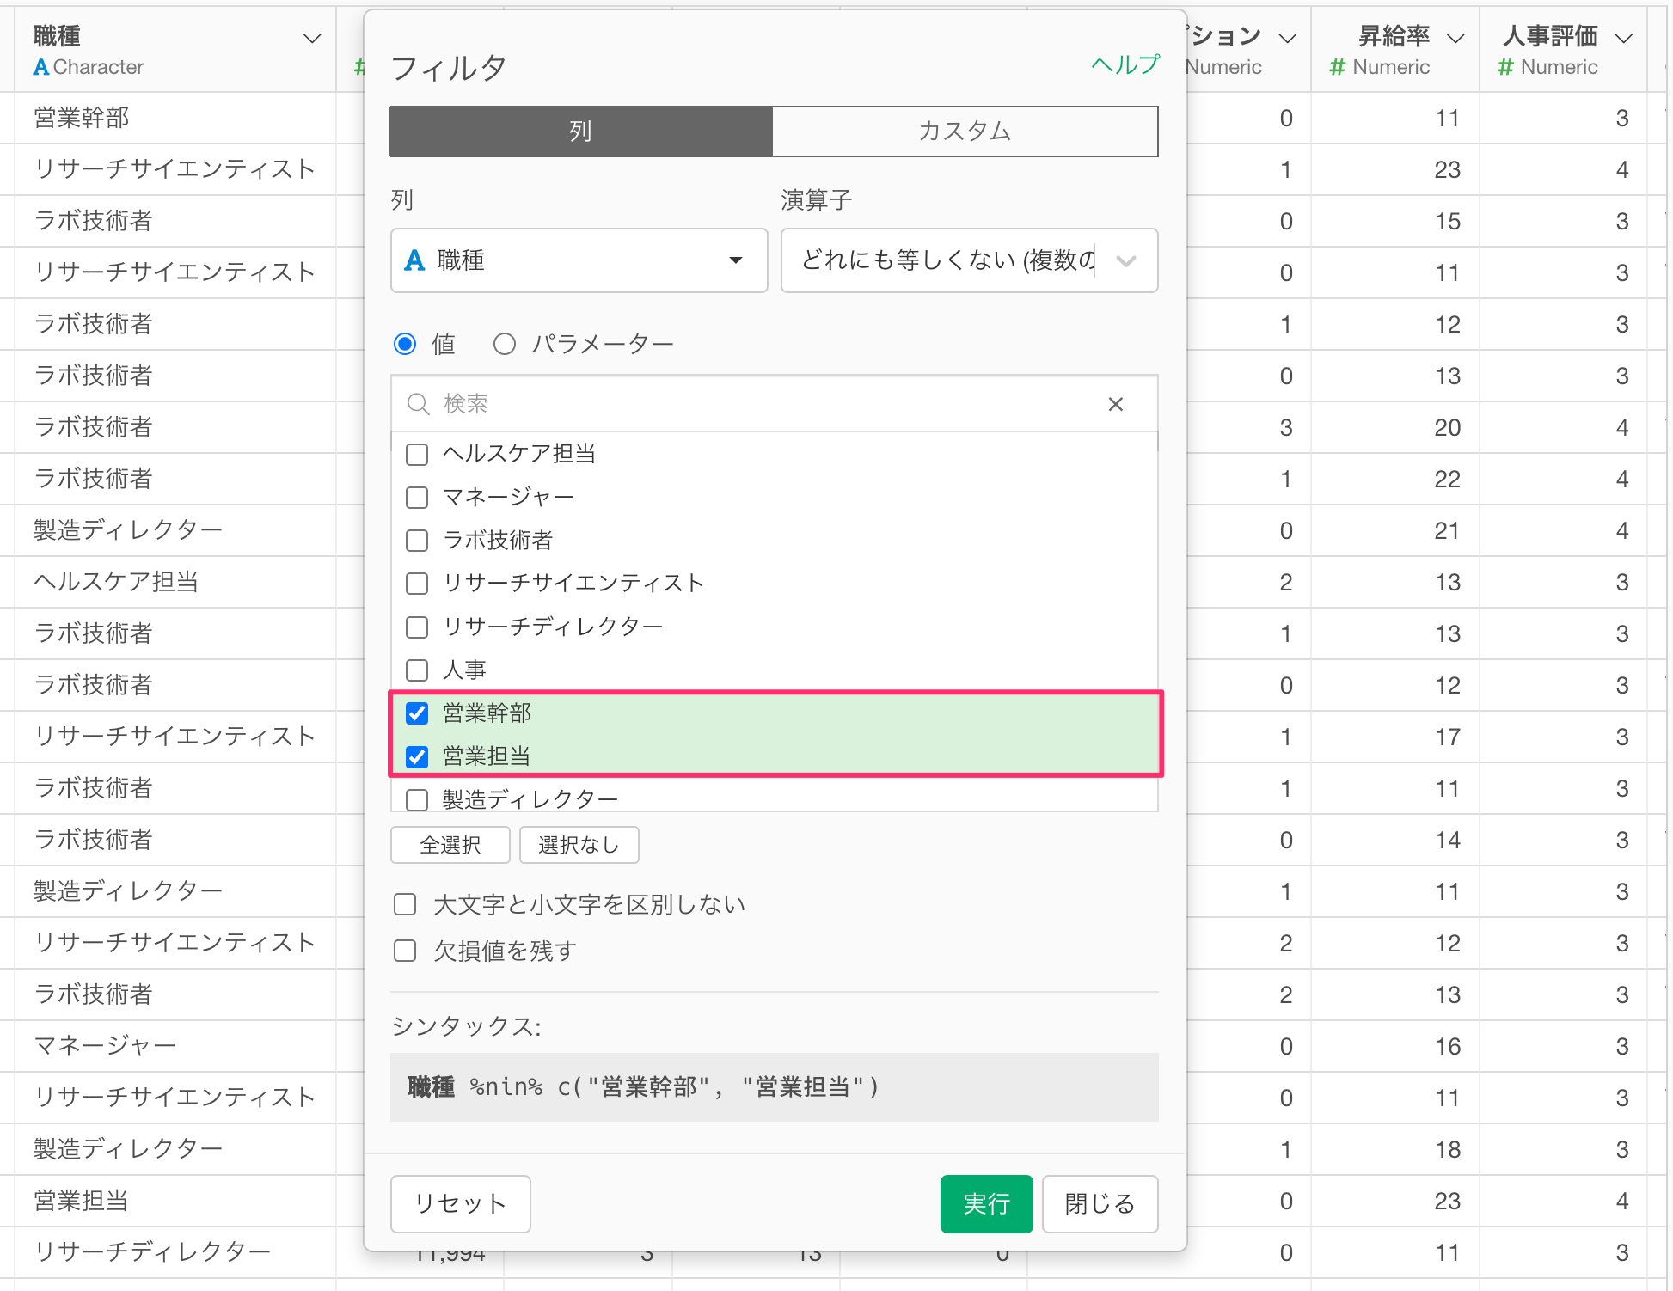Open 人事評価 column header menu chevron
1673x1291 pixels.
[x=1623, y=38]
